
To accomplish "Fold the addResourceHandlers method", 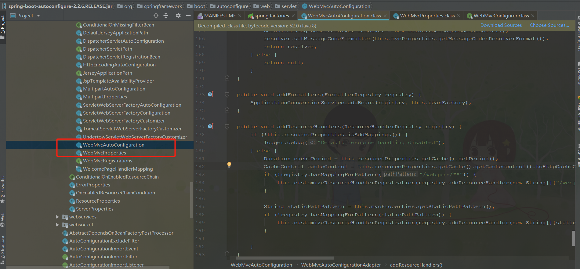I will pos(227,126).
